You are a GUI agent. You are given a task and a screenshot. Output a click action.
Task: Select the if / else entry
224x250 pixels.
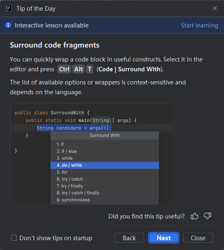[x=105, y=151]
